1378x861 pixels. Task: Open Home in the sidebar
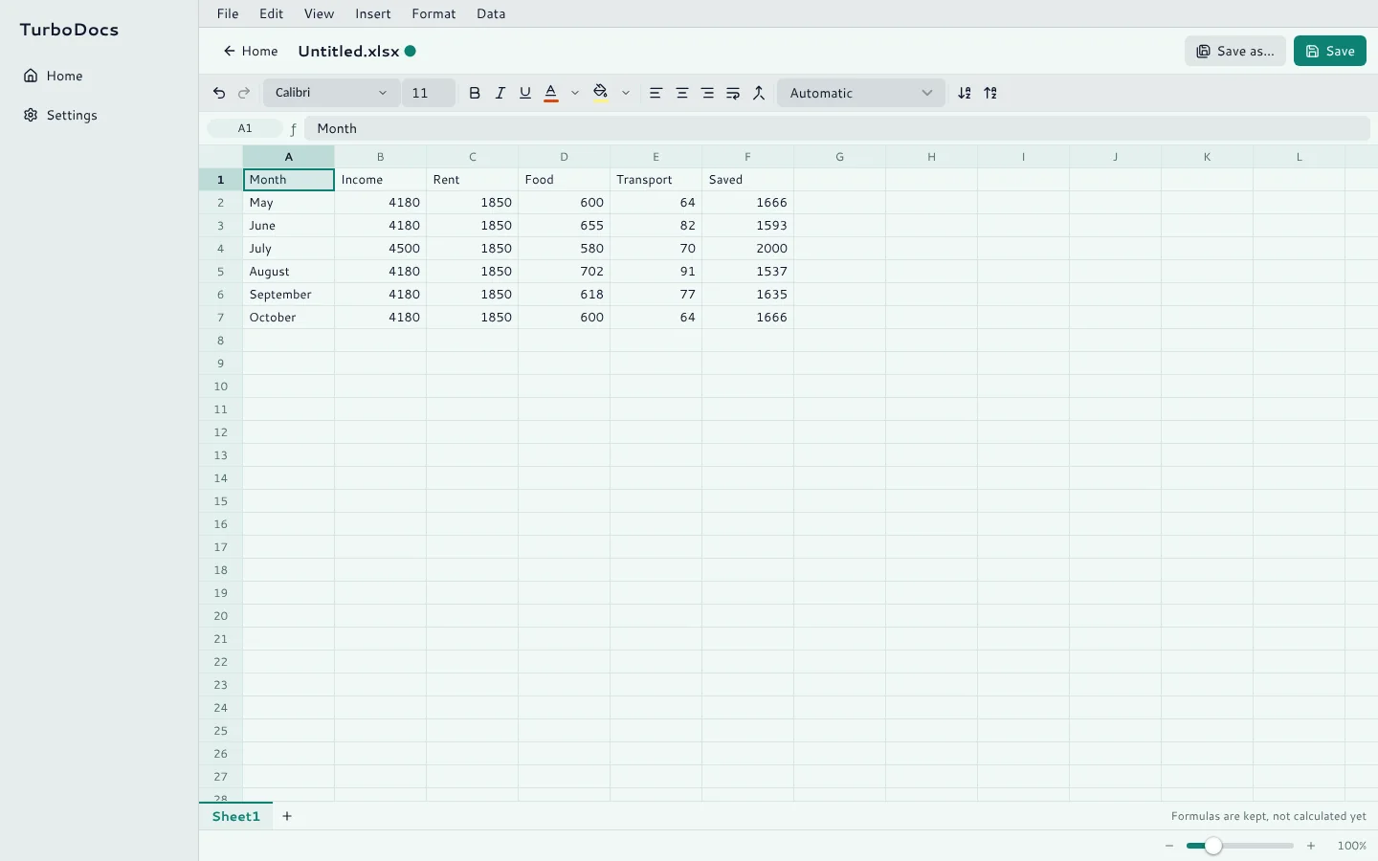pyautogui.click(x=99, y=76)
